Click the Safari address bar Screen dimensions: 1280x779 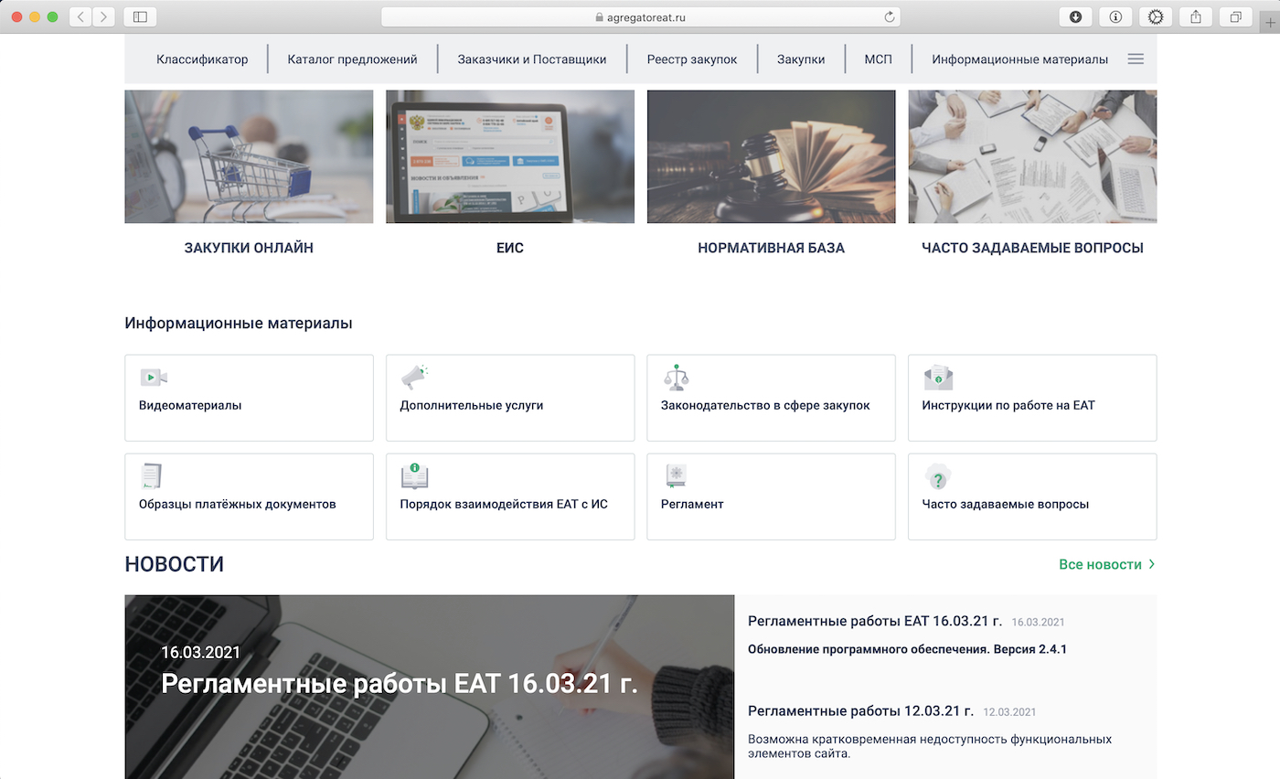tap(640, 16)
